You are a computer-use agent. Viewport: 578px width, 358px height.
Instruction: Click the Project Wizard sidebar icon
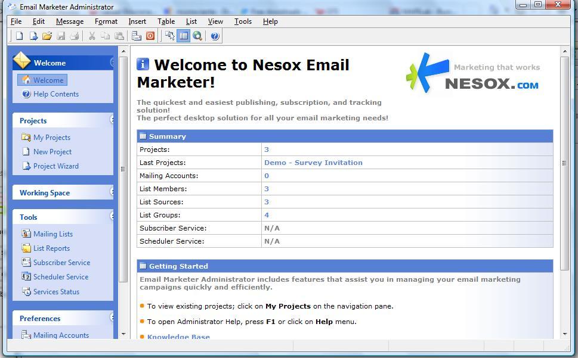pos(26,166)
